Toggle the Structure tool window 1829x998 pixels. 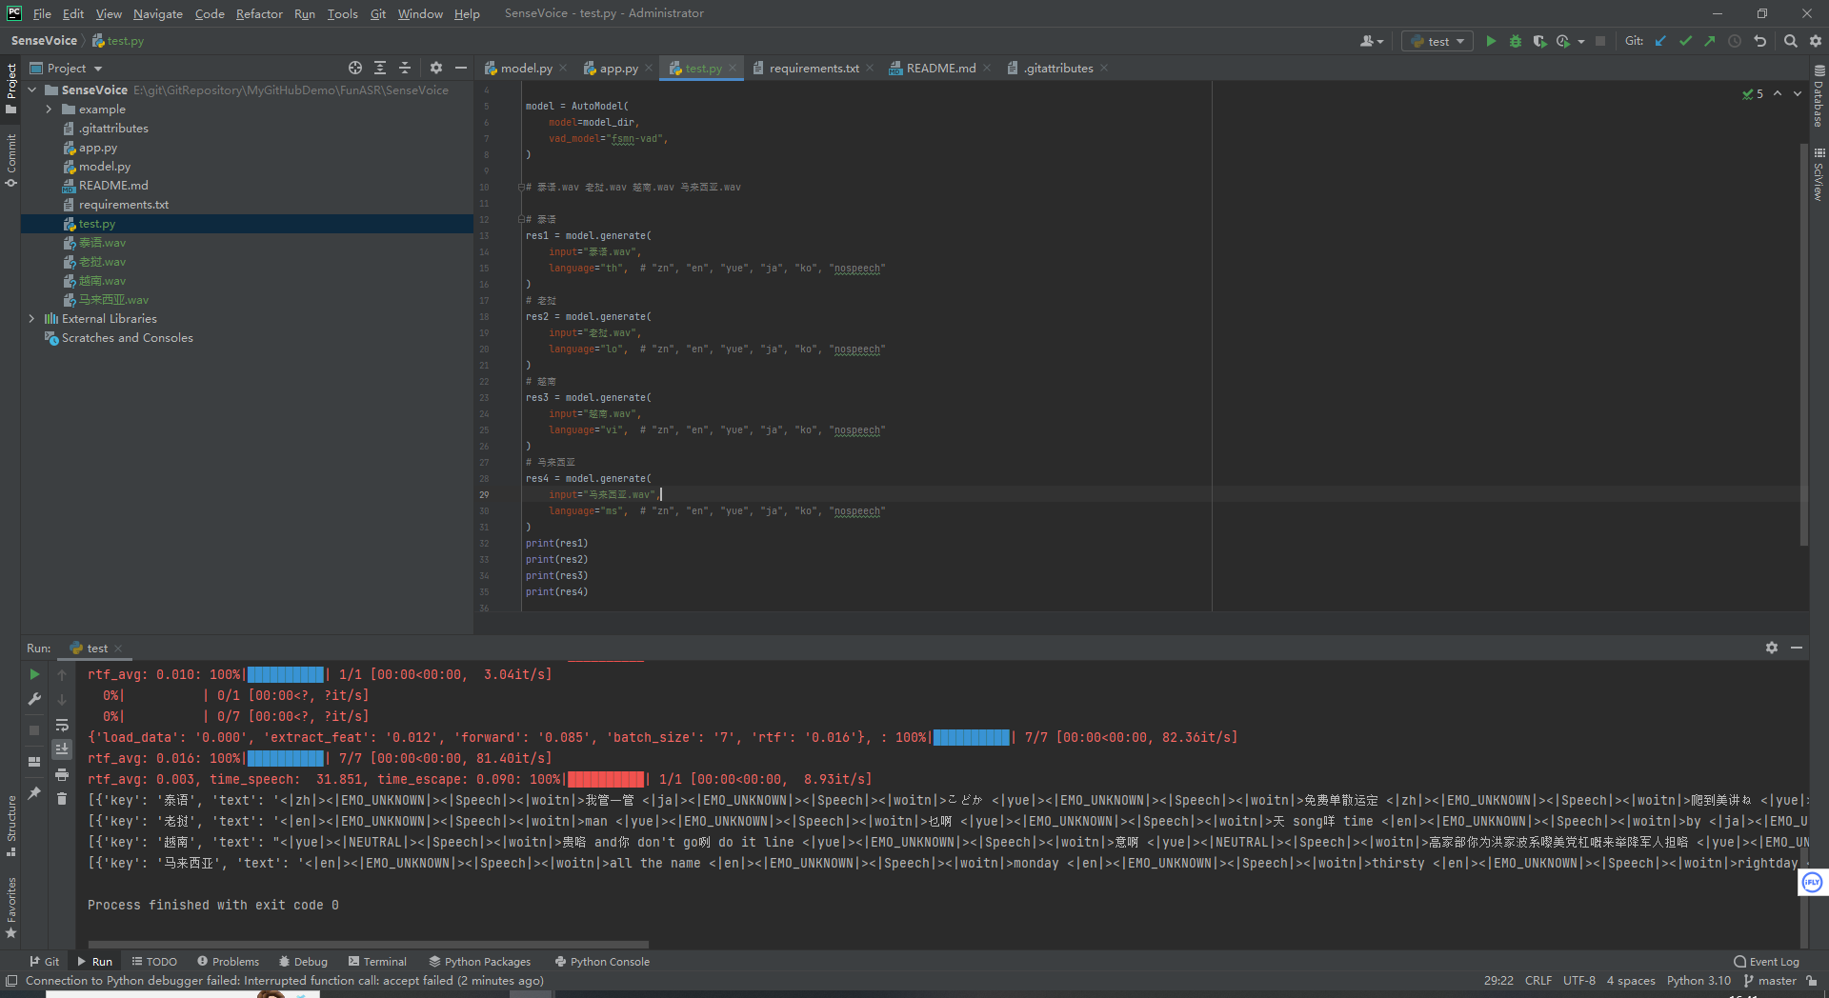point(11,827)
